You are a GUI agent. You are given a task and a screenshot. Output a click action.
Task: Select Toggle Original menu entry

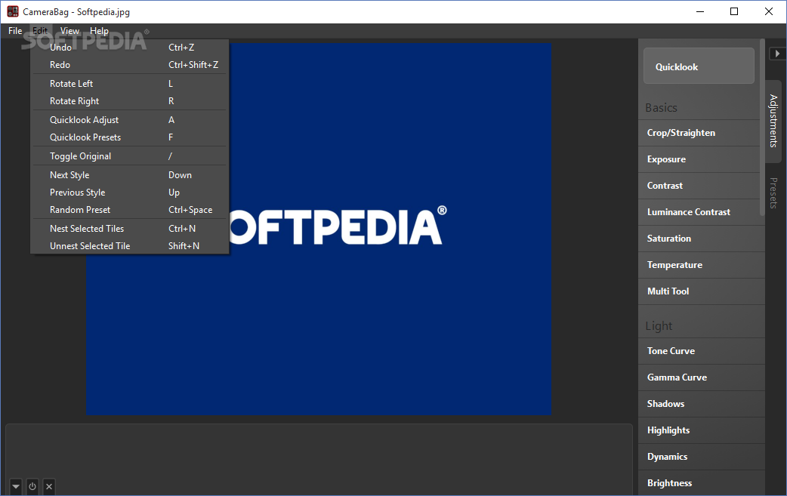pyautogui.click(x=129, y=156)
